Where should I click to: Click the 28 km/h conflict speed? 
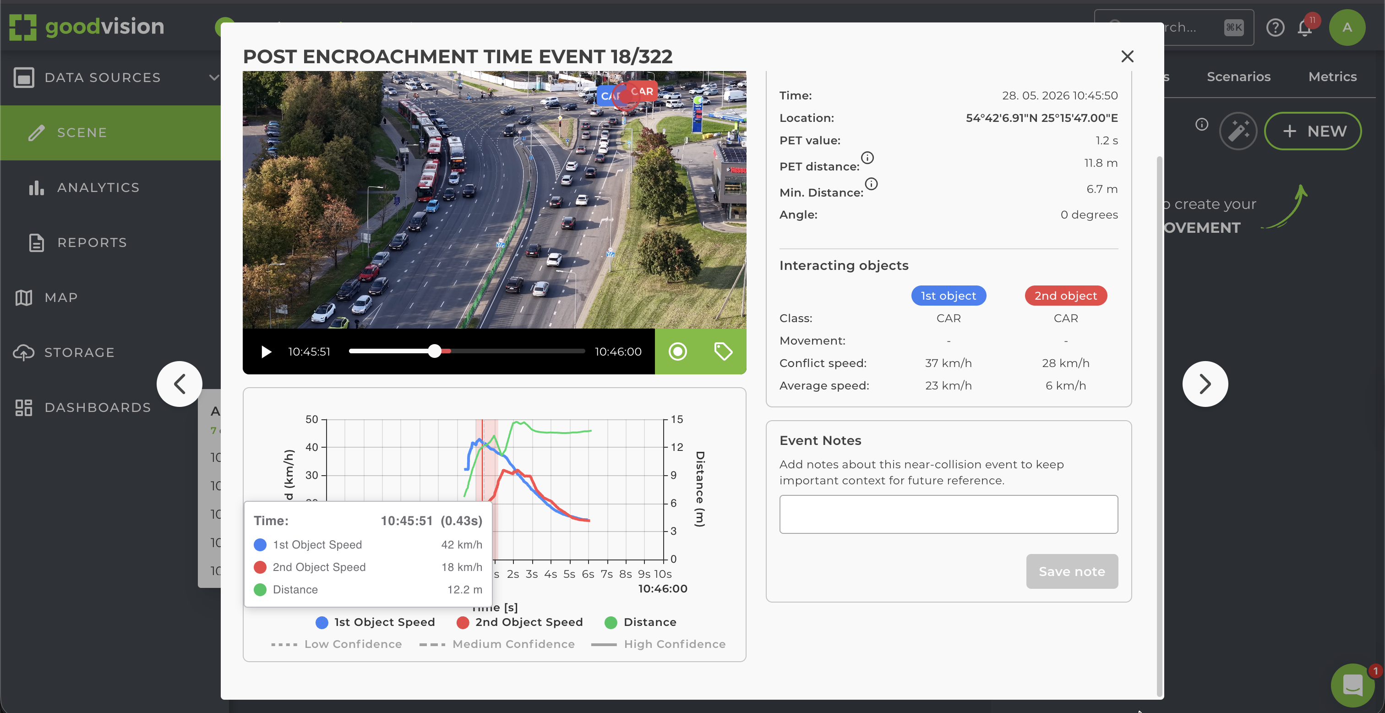tap(1066, 363)
